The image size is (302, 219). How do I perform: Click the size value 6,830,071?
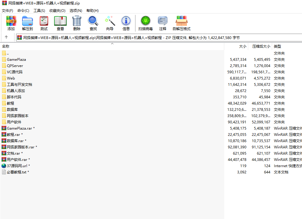(238, 78)
